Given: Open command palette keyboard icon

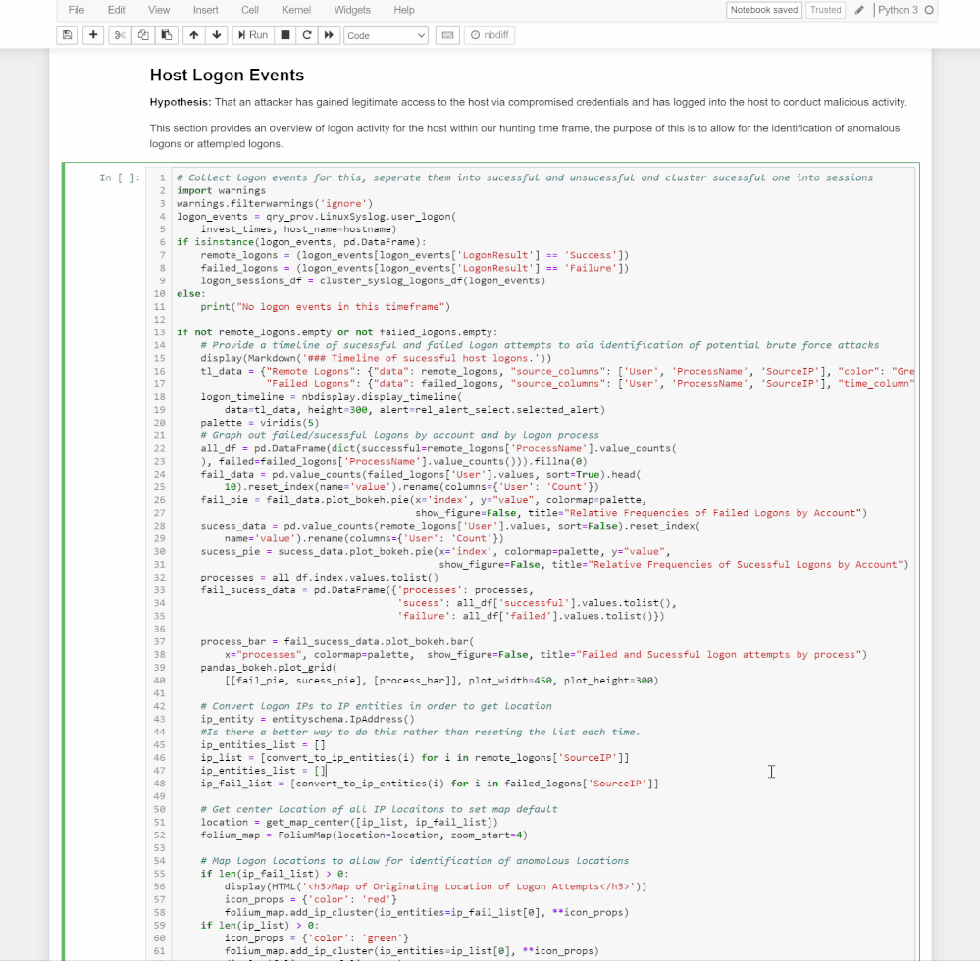Looking at the screenshot, I should [447, 35].
